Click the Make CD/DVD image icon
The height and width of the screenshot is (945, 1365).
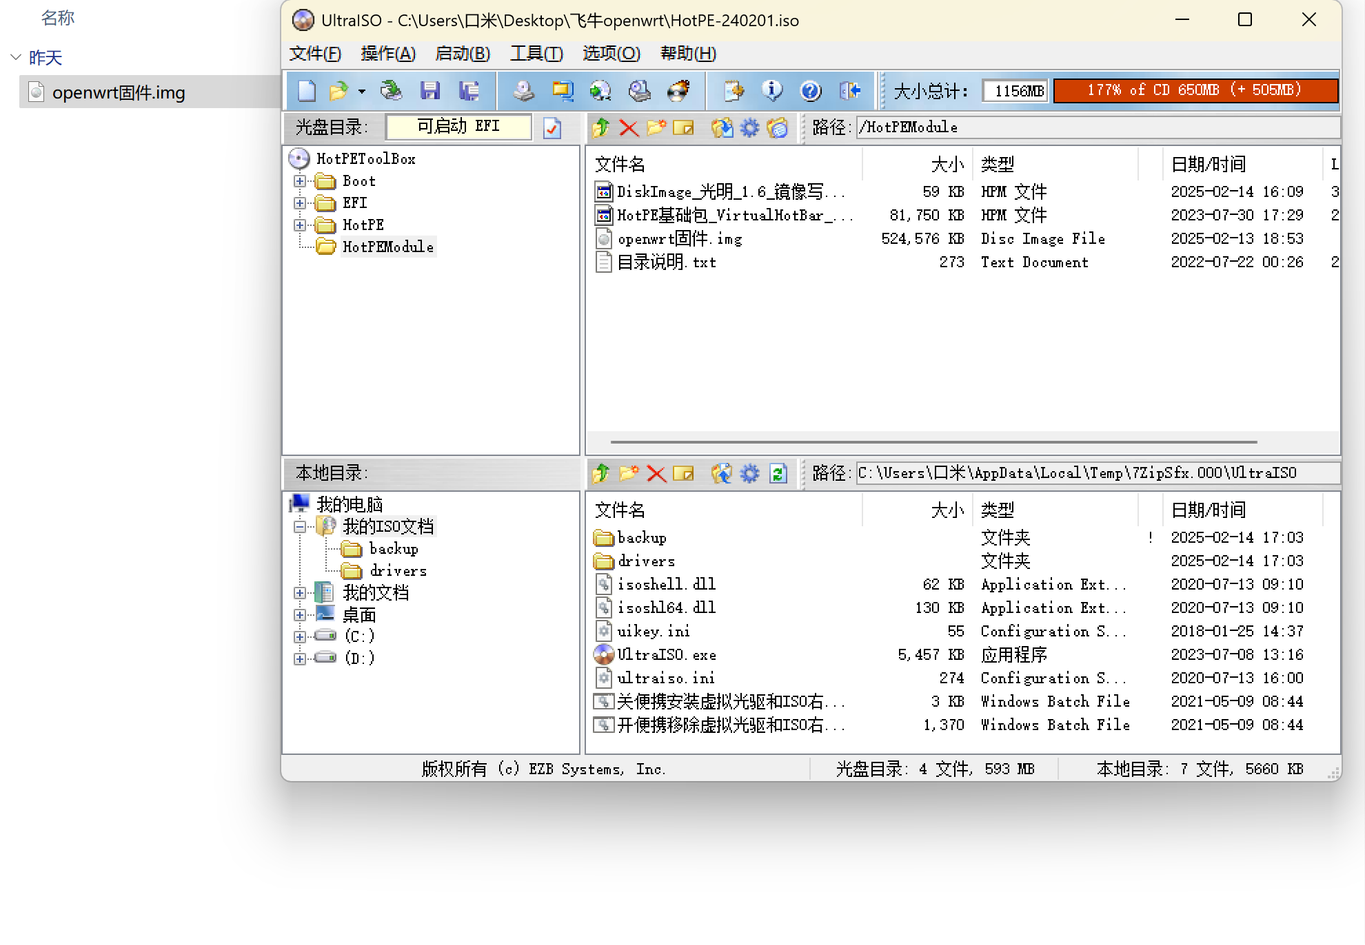pos(523,91)
